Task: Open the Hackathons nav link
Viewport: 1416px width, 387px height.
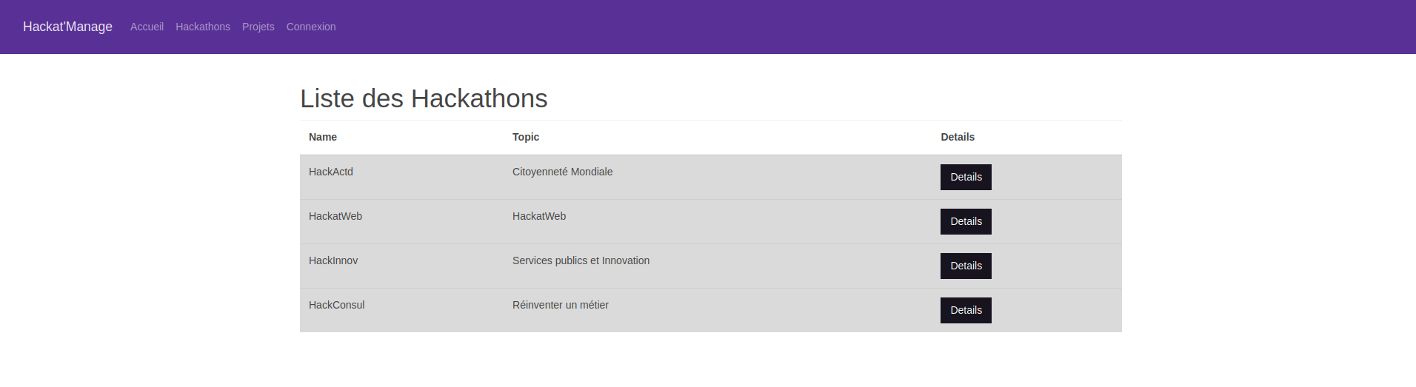Action: (x=203, y=27)
